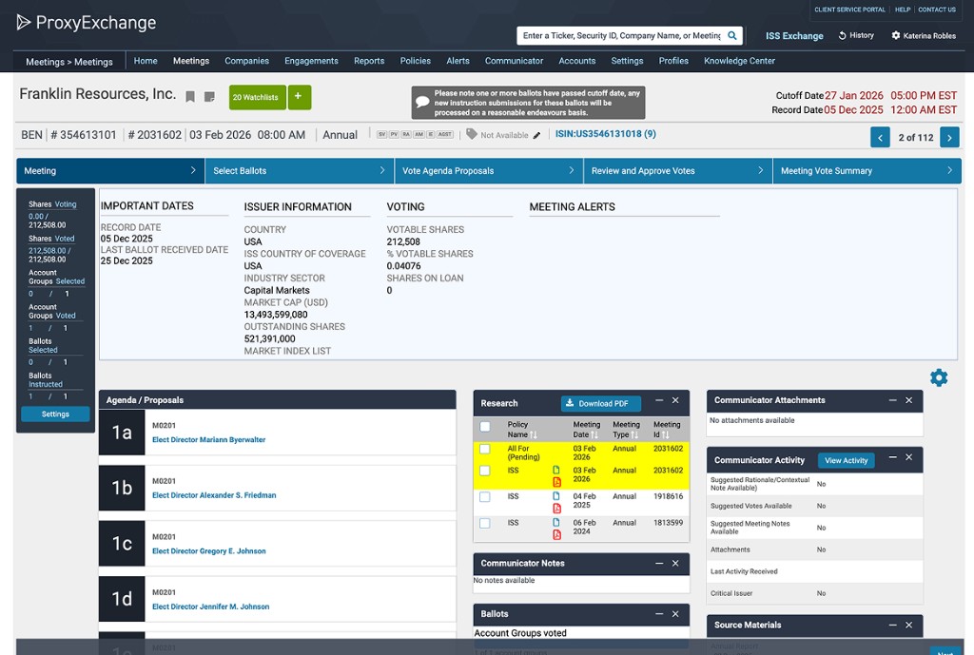Viewport: 974px width, 655px height.
Task: Open the ISS 06 Feb 2024 PDF icon
Action: tap(556, 534)
